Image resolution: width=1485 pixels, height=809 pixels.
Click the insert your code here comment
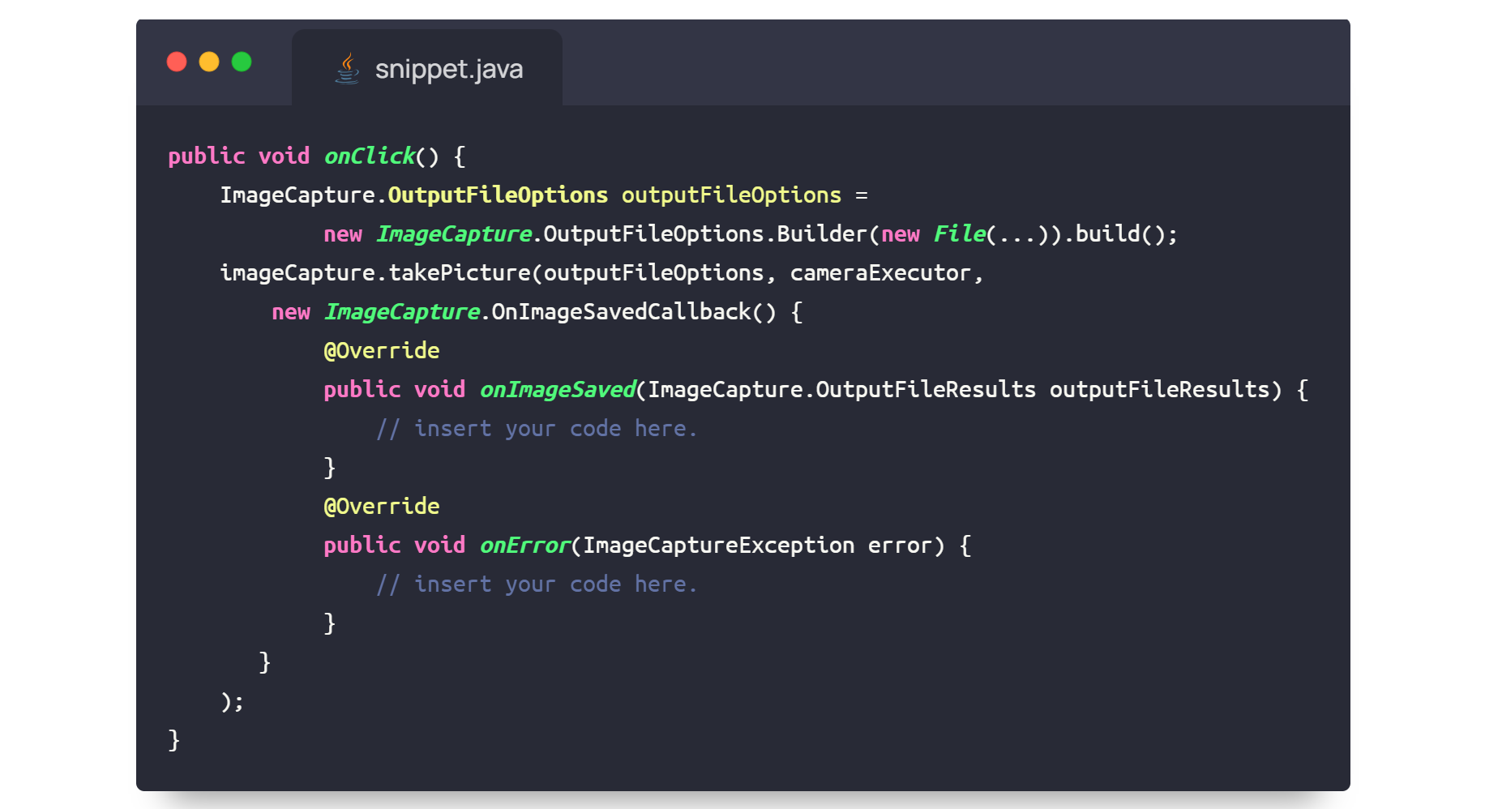click(537, 428)
